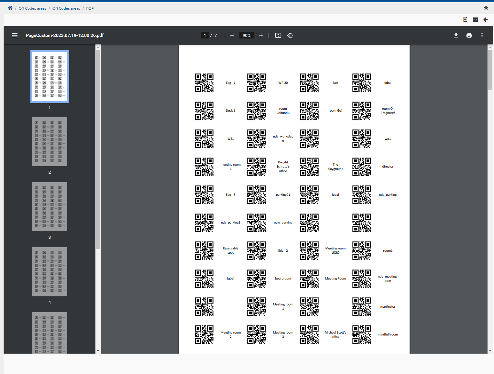Download the PDF file
The height and width of the screenshot is (374, 494).
[x=456, y=35]
